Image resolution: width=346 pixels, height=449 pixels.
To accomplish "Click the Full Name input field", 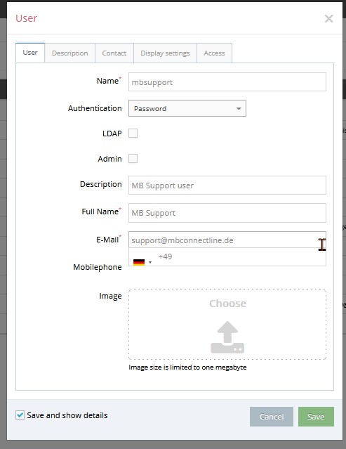I will pyautogui.click(x=227, y=213).
